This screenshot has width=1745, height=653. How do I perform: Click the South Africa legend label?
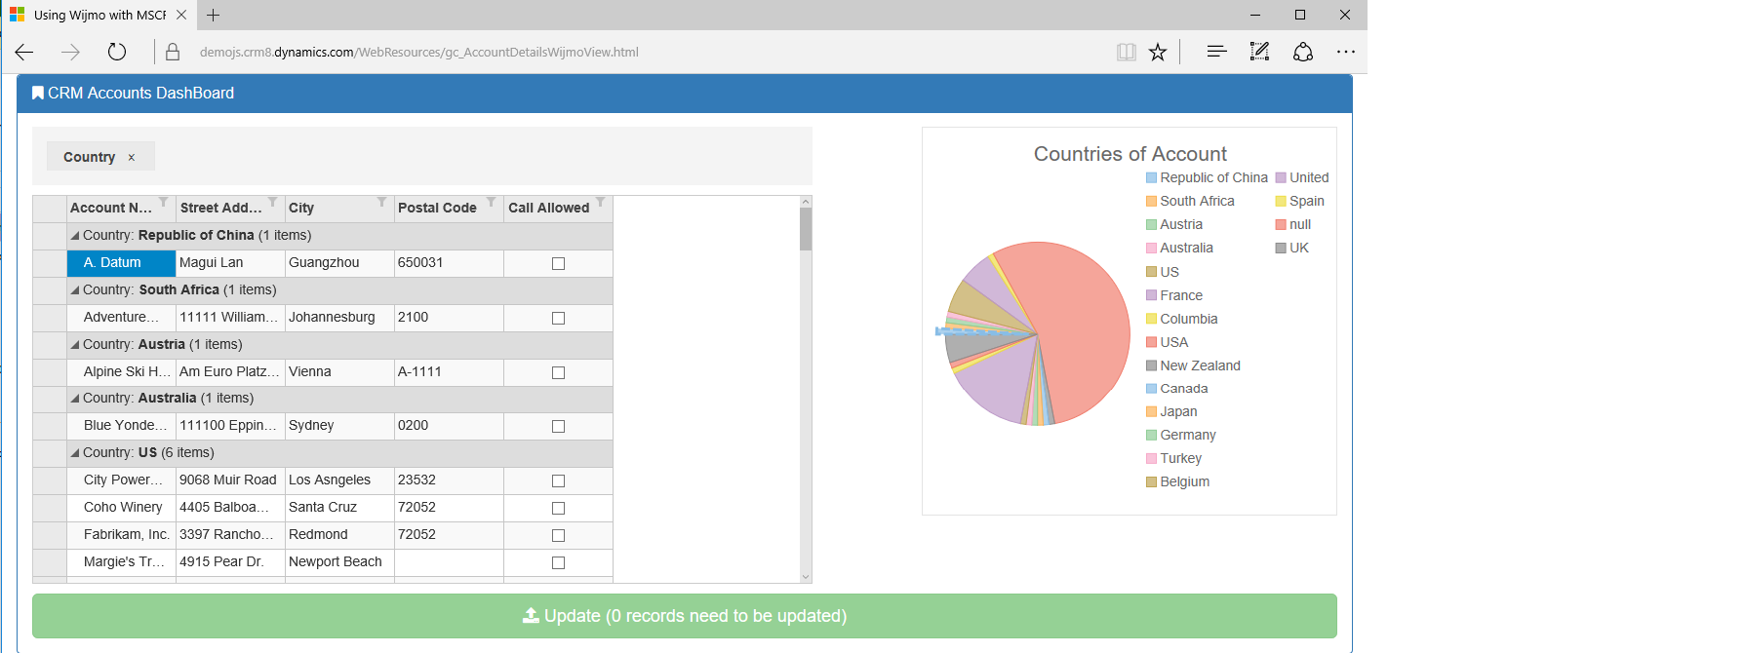1197,201
